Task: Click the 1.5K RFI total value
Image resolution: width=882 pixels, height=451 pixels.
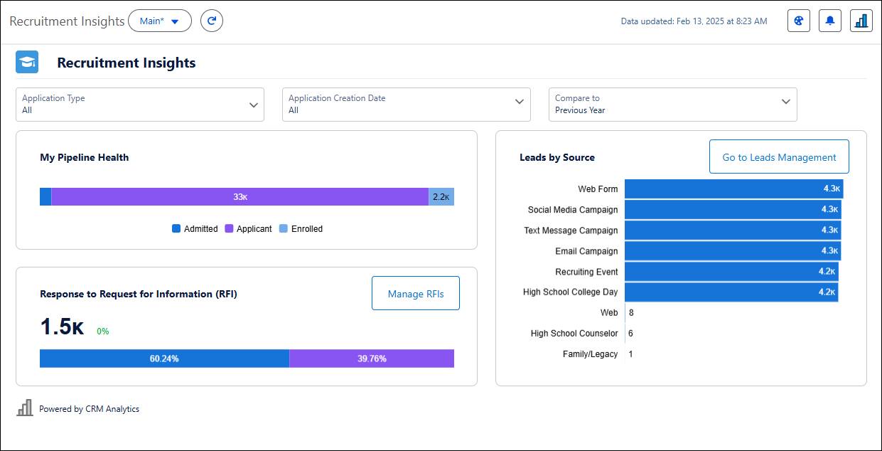Action: coord(62,327)
